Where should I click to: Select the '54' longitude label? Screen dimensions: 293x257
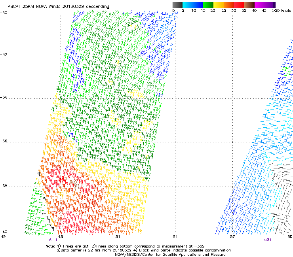pyautogui.click(x=175, y=237)
